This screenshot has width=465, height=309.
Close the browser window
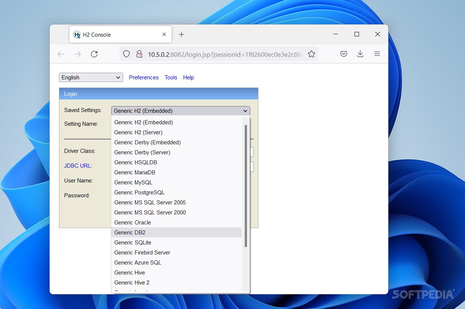point(377,34)
